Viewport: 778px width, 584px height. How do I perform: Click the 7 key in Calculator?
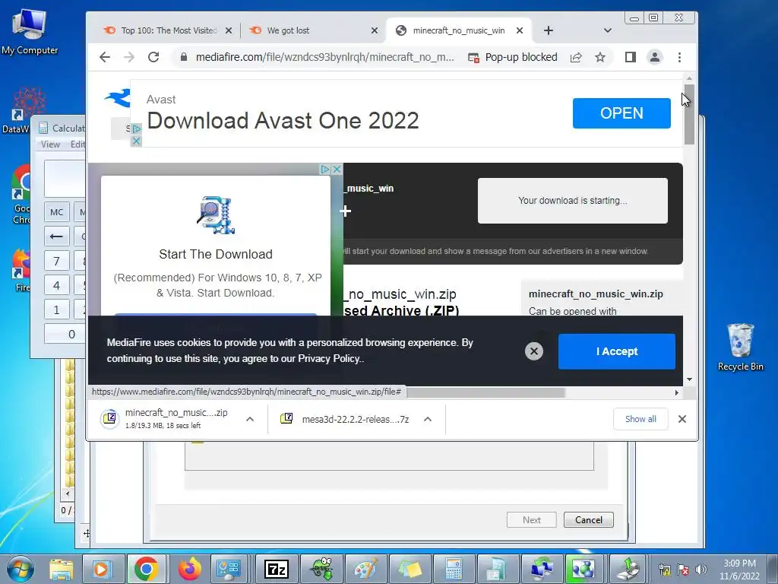pyautogui.click(x=56, y=261)
